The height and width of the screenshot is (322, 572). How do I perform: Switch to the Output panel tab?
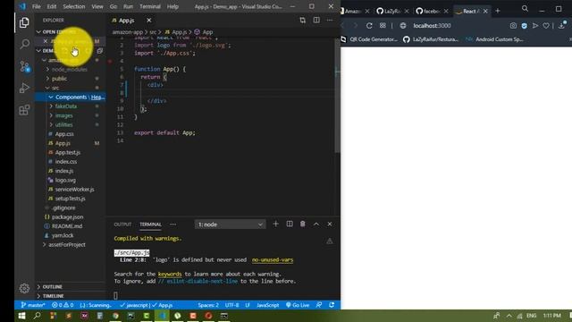tap(122, 225)
